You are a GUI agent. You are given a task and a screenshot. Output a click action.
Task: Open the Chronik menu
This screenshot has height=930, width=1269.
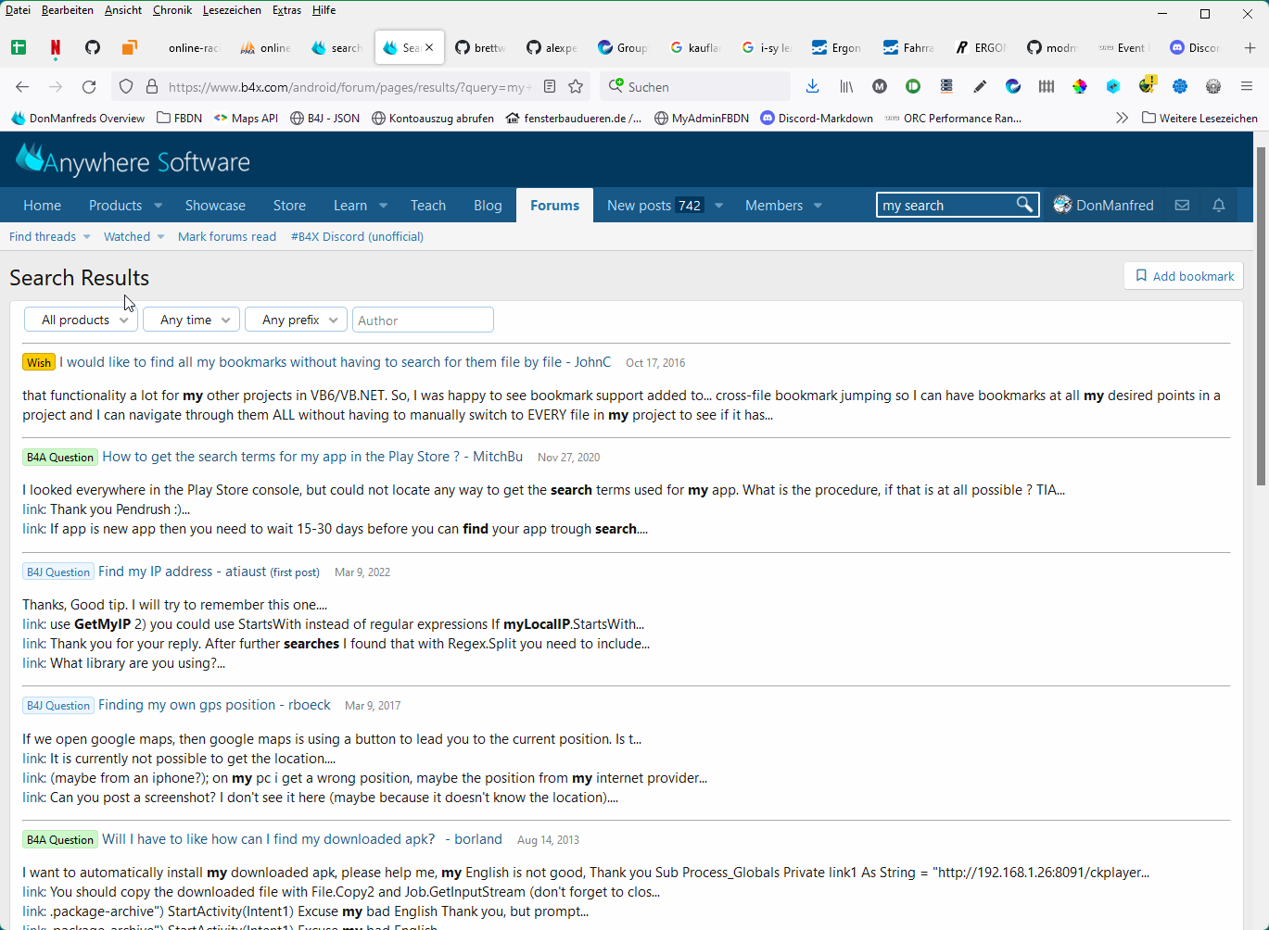(x=171, y=10)
